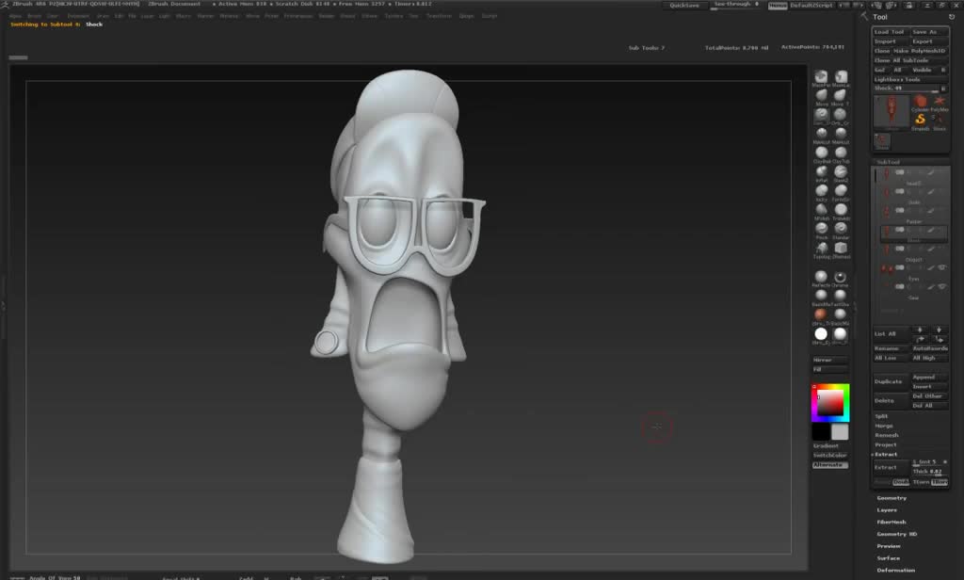
Task: Toggle the TBorde extract option
Action: (940, 482)
